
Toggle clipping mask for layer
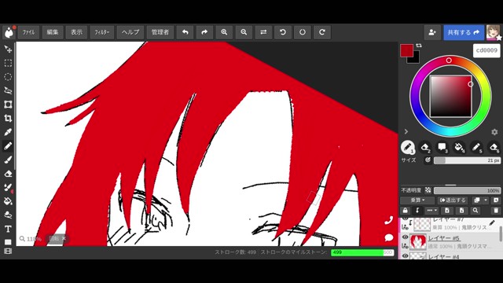[x=417, y=211]
